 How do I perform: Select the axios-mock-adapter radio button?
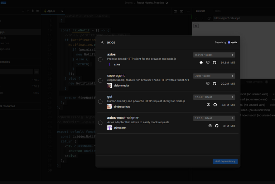pos(100,123)
